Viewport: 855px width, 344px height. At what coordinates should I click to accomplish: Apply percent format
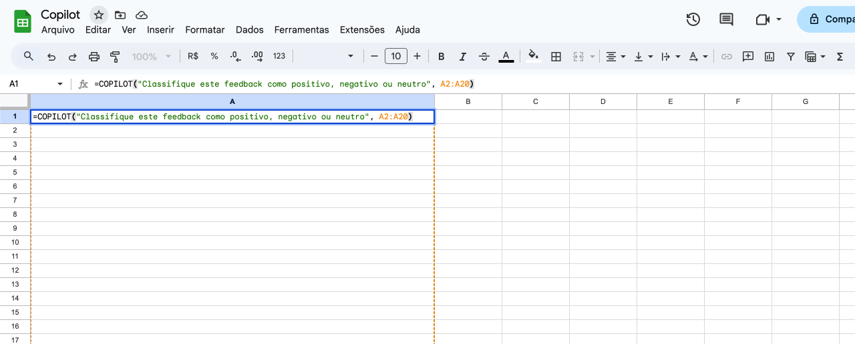[214, 57]
